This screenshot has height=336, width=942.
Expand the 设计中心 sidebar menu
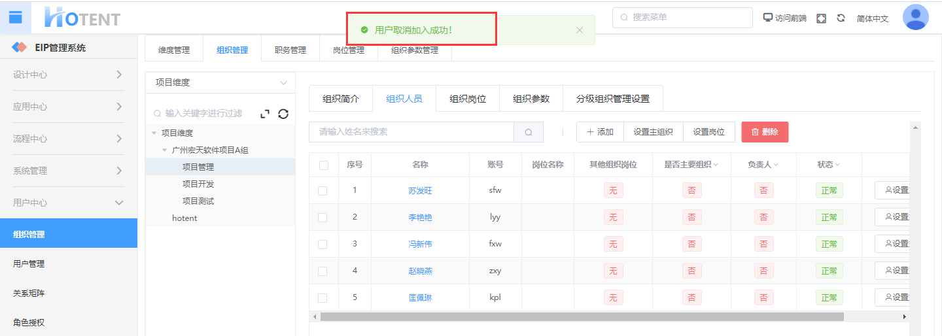(68, 75)
